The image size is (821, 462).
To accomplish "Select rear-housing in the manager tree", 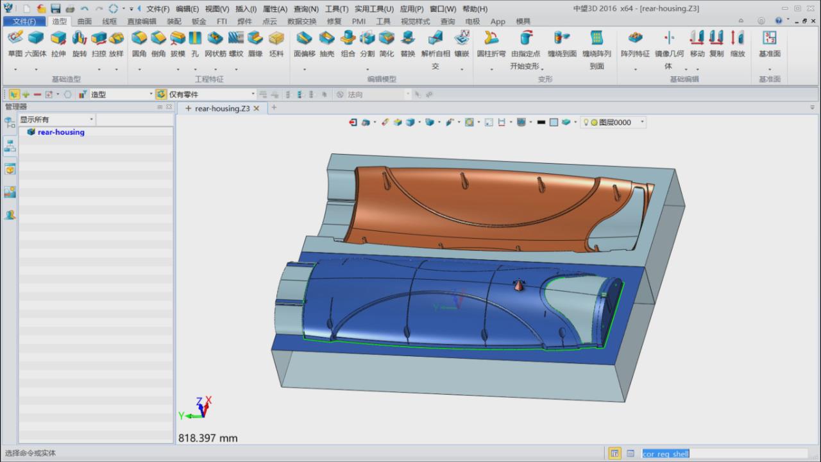I will point(60,132).
